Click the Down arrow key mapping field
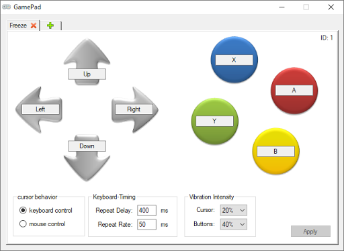Viewport: 344px width, 251px height. [x=87, y=146]
